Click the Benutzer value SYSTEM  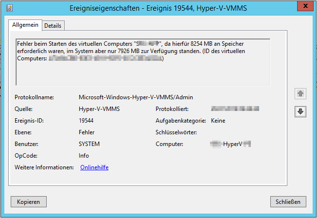[89, 144]
